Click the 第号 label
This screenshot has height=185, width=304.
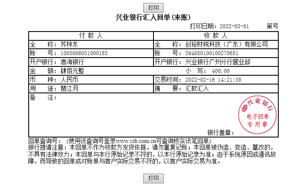[x=272, y=26]
